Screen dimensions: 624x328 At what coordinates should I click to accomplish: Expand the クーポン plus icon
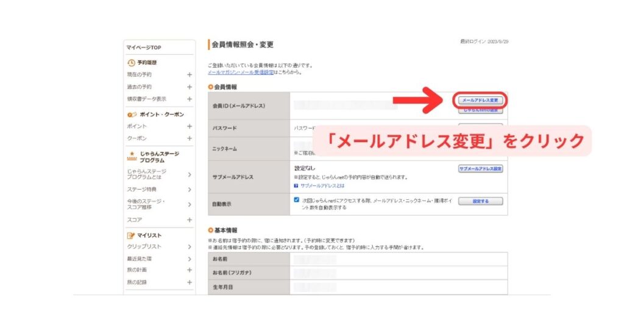click(190, 138)
